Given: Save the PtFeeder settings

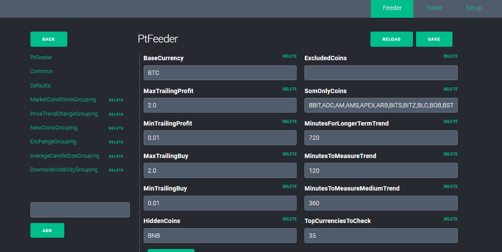Looking at the screenshot, I should (x=434, y=39).
